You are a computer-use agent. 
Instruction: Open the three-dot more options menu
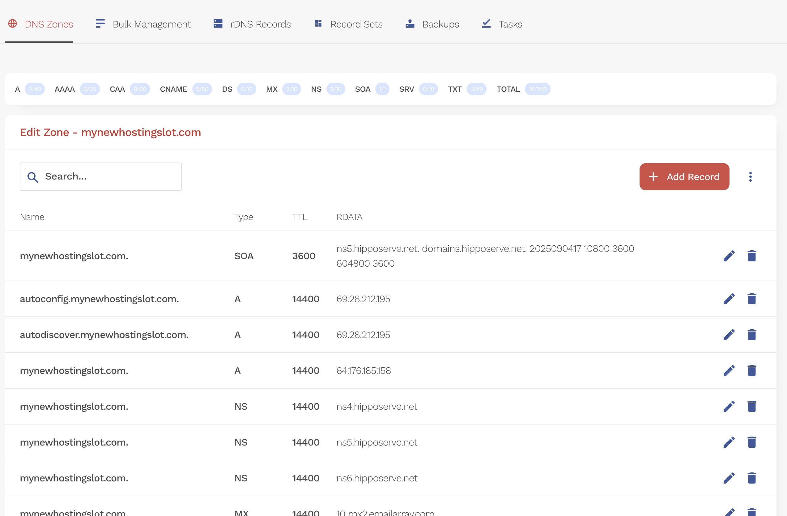[x=750, y=177]
